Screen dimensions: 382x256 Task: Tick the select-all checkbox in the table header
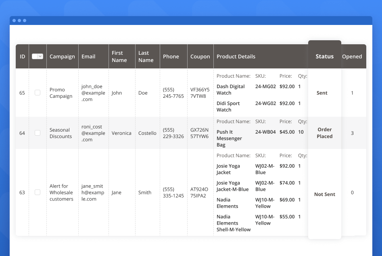(x=35, y=57)
